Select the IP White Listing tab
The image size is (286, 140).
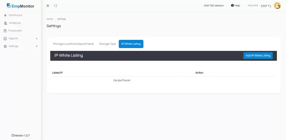coord(131,44)
